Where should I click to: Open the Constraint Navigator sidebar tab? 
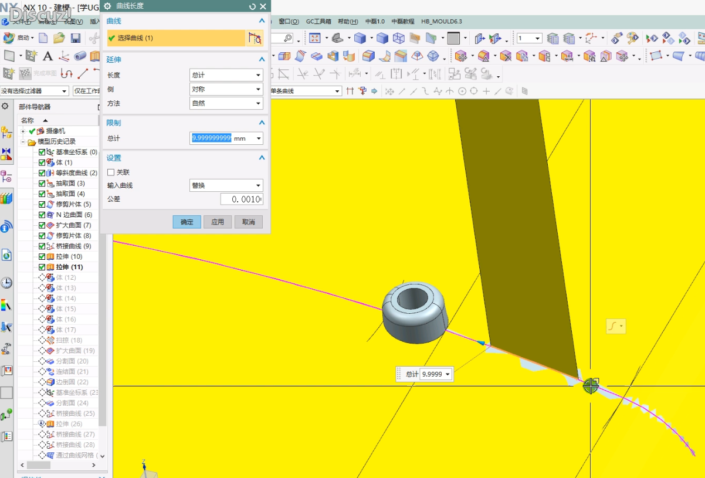pyautogui.click(x=6, y=155)
